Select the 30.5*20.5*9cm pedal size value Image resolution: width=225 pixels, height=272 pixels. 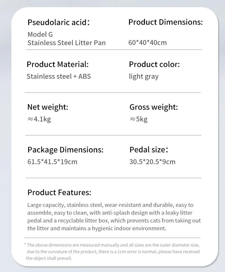[x=152, y=162]
